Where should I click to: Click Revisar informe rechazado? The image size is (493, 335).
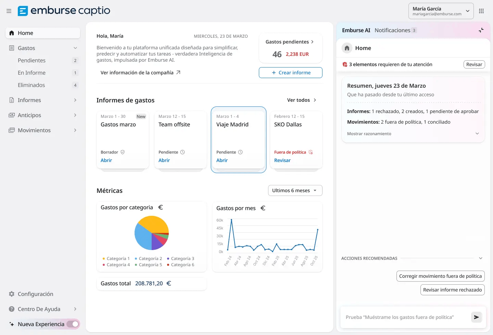(453, 290)
